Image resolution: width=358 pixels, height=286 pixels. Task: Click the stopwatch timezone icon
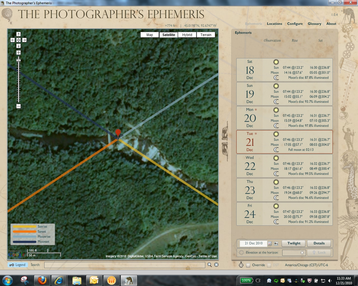(x=241, y=265)
